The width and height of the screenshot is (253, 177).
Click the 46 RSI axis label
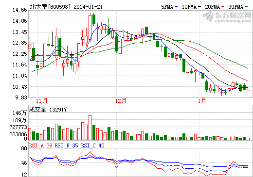(24, 163)
